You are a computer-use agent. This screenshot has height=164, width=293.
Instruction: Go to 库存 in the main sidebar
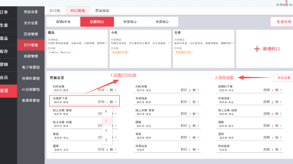pyautogui.click(x=9, y=51)
